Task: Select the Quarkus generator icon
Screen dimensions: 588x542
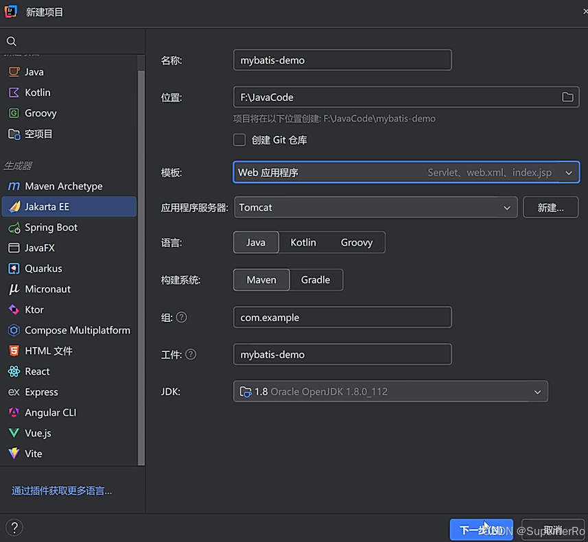Action: click(14, 268)
